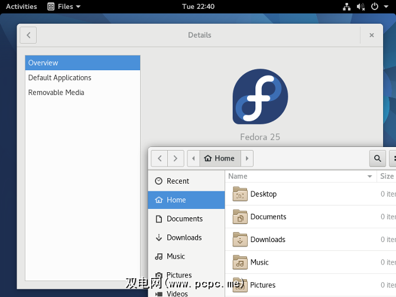Open the Files app menu dropdown
396x297 pixels.
tap(64, 6)
